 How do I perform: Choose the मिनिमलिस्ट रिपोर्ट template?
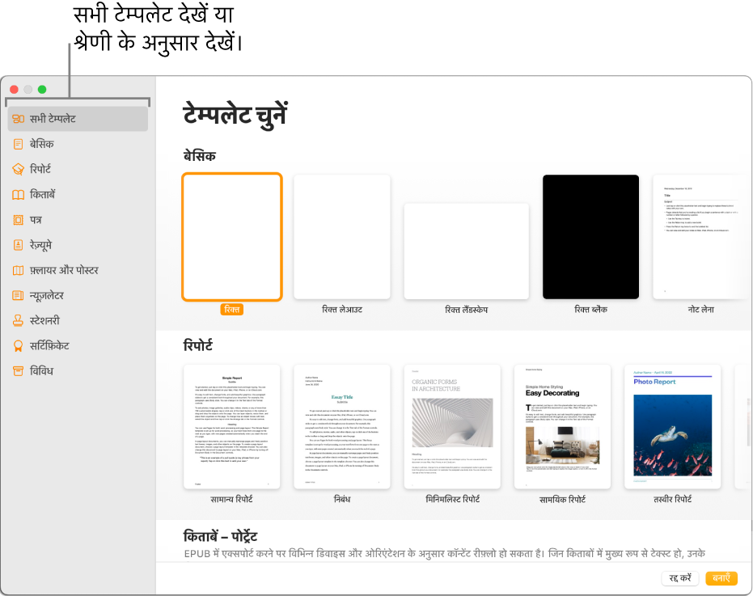coord(452,426)
